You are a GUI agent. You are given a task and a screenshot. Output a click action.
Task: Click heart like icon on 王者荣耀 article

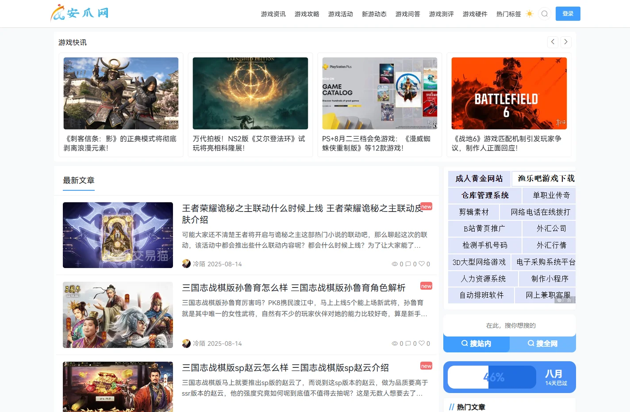pos(422,264)
